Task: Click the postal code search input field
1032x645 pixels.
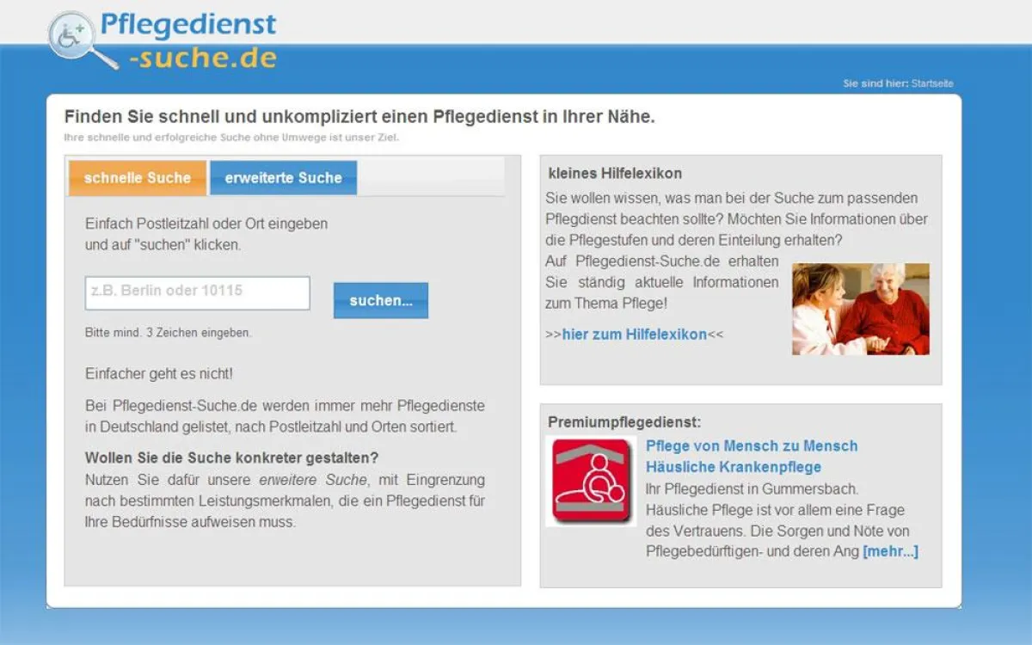Action: [x=196, y=293]
